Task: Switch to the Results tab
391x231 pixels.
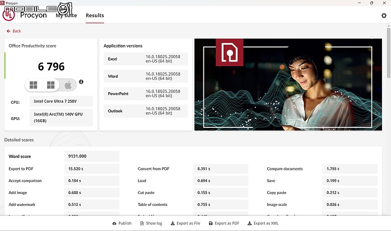Action: point(95,16)
